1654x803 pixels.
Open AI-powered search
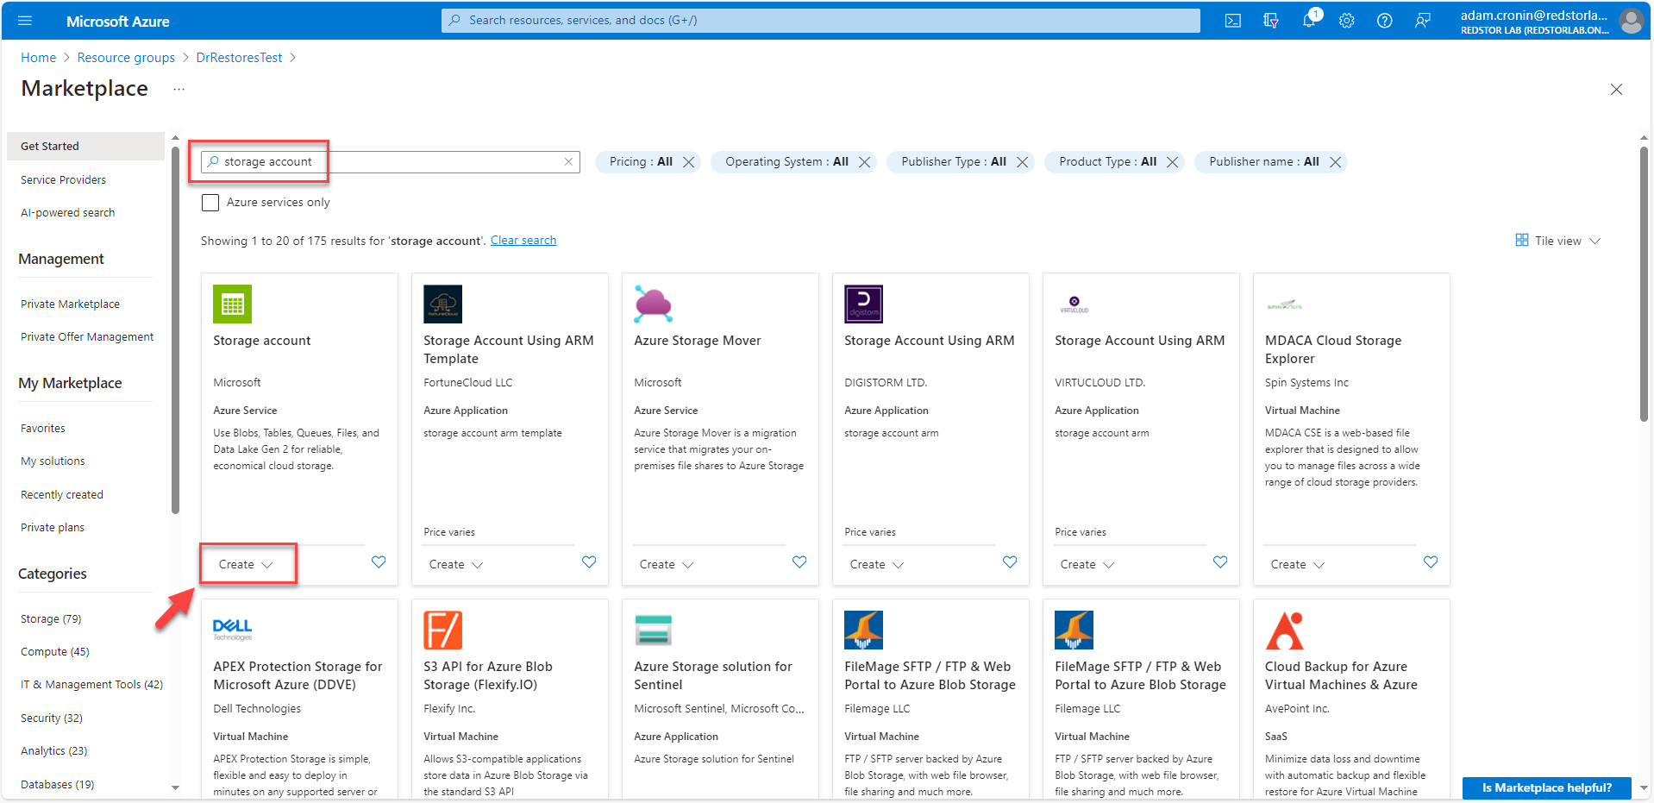coord(68,213)
